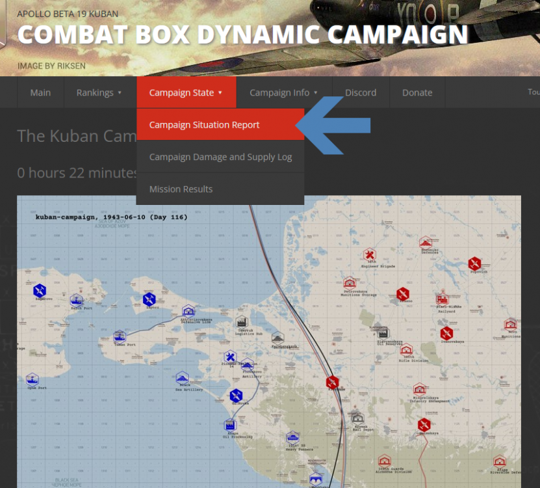Screen dimensions: 540x488
Task: Click the Petrovskaya Munitions Storage icon
Action: point(350,282)
